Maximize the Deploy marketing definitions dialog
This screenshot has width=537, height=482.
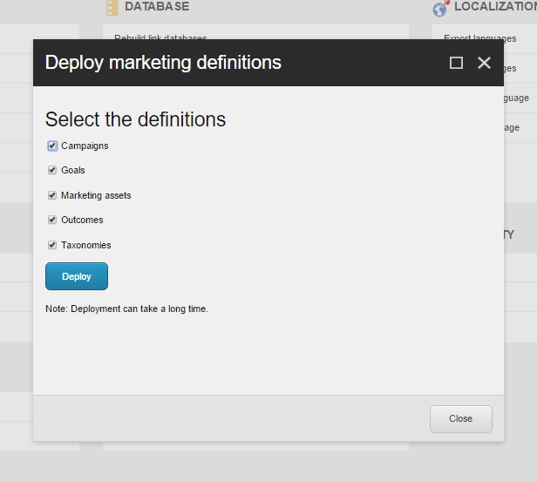[x=456, y=63]
